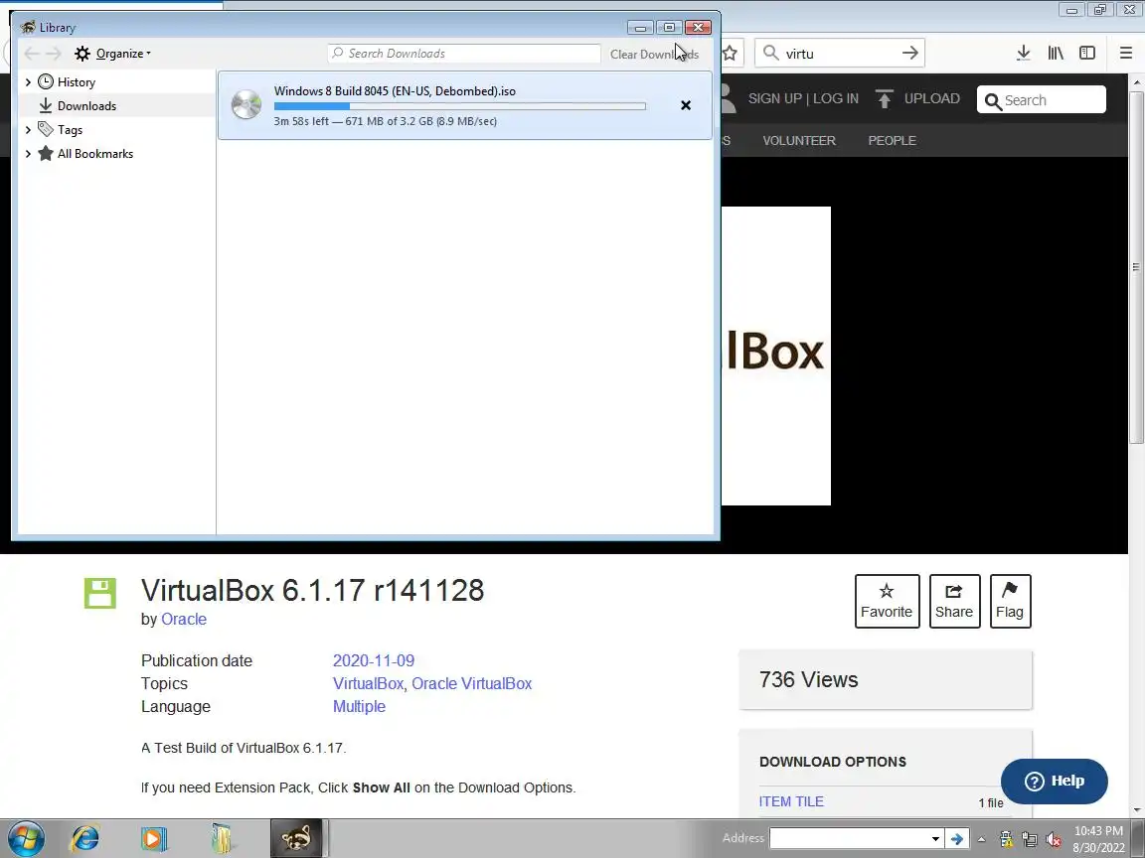Click the Help button
1145x858 pixels.
[1054, 781]
